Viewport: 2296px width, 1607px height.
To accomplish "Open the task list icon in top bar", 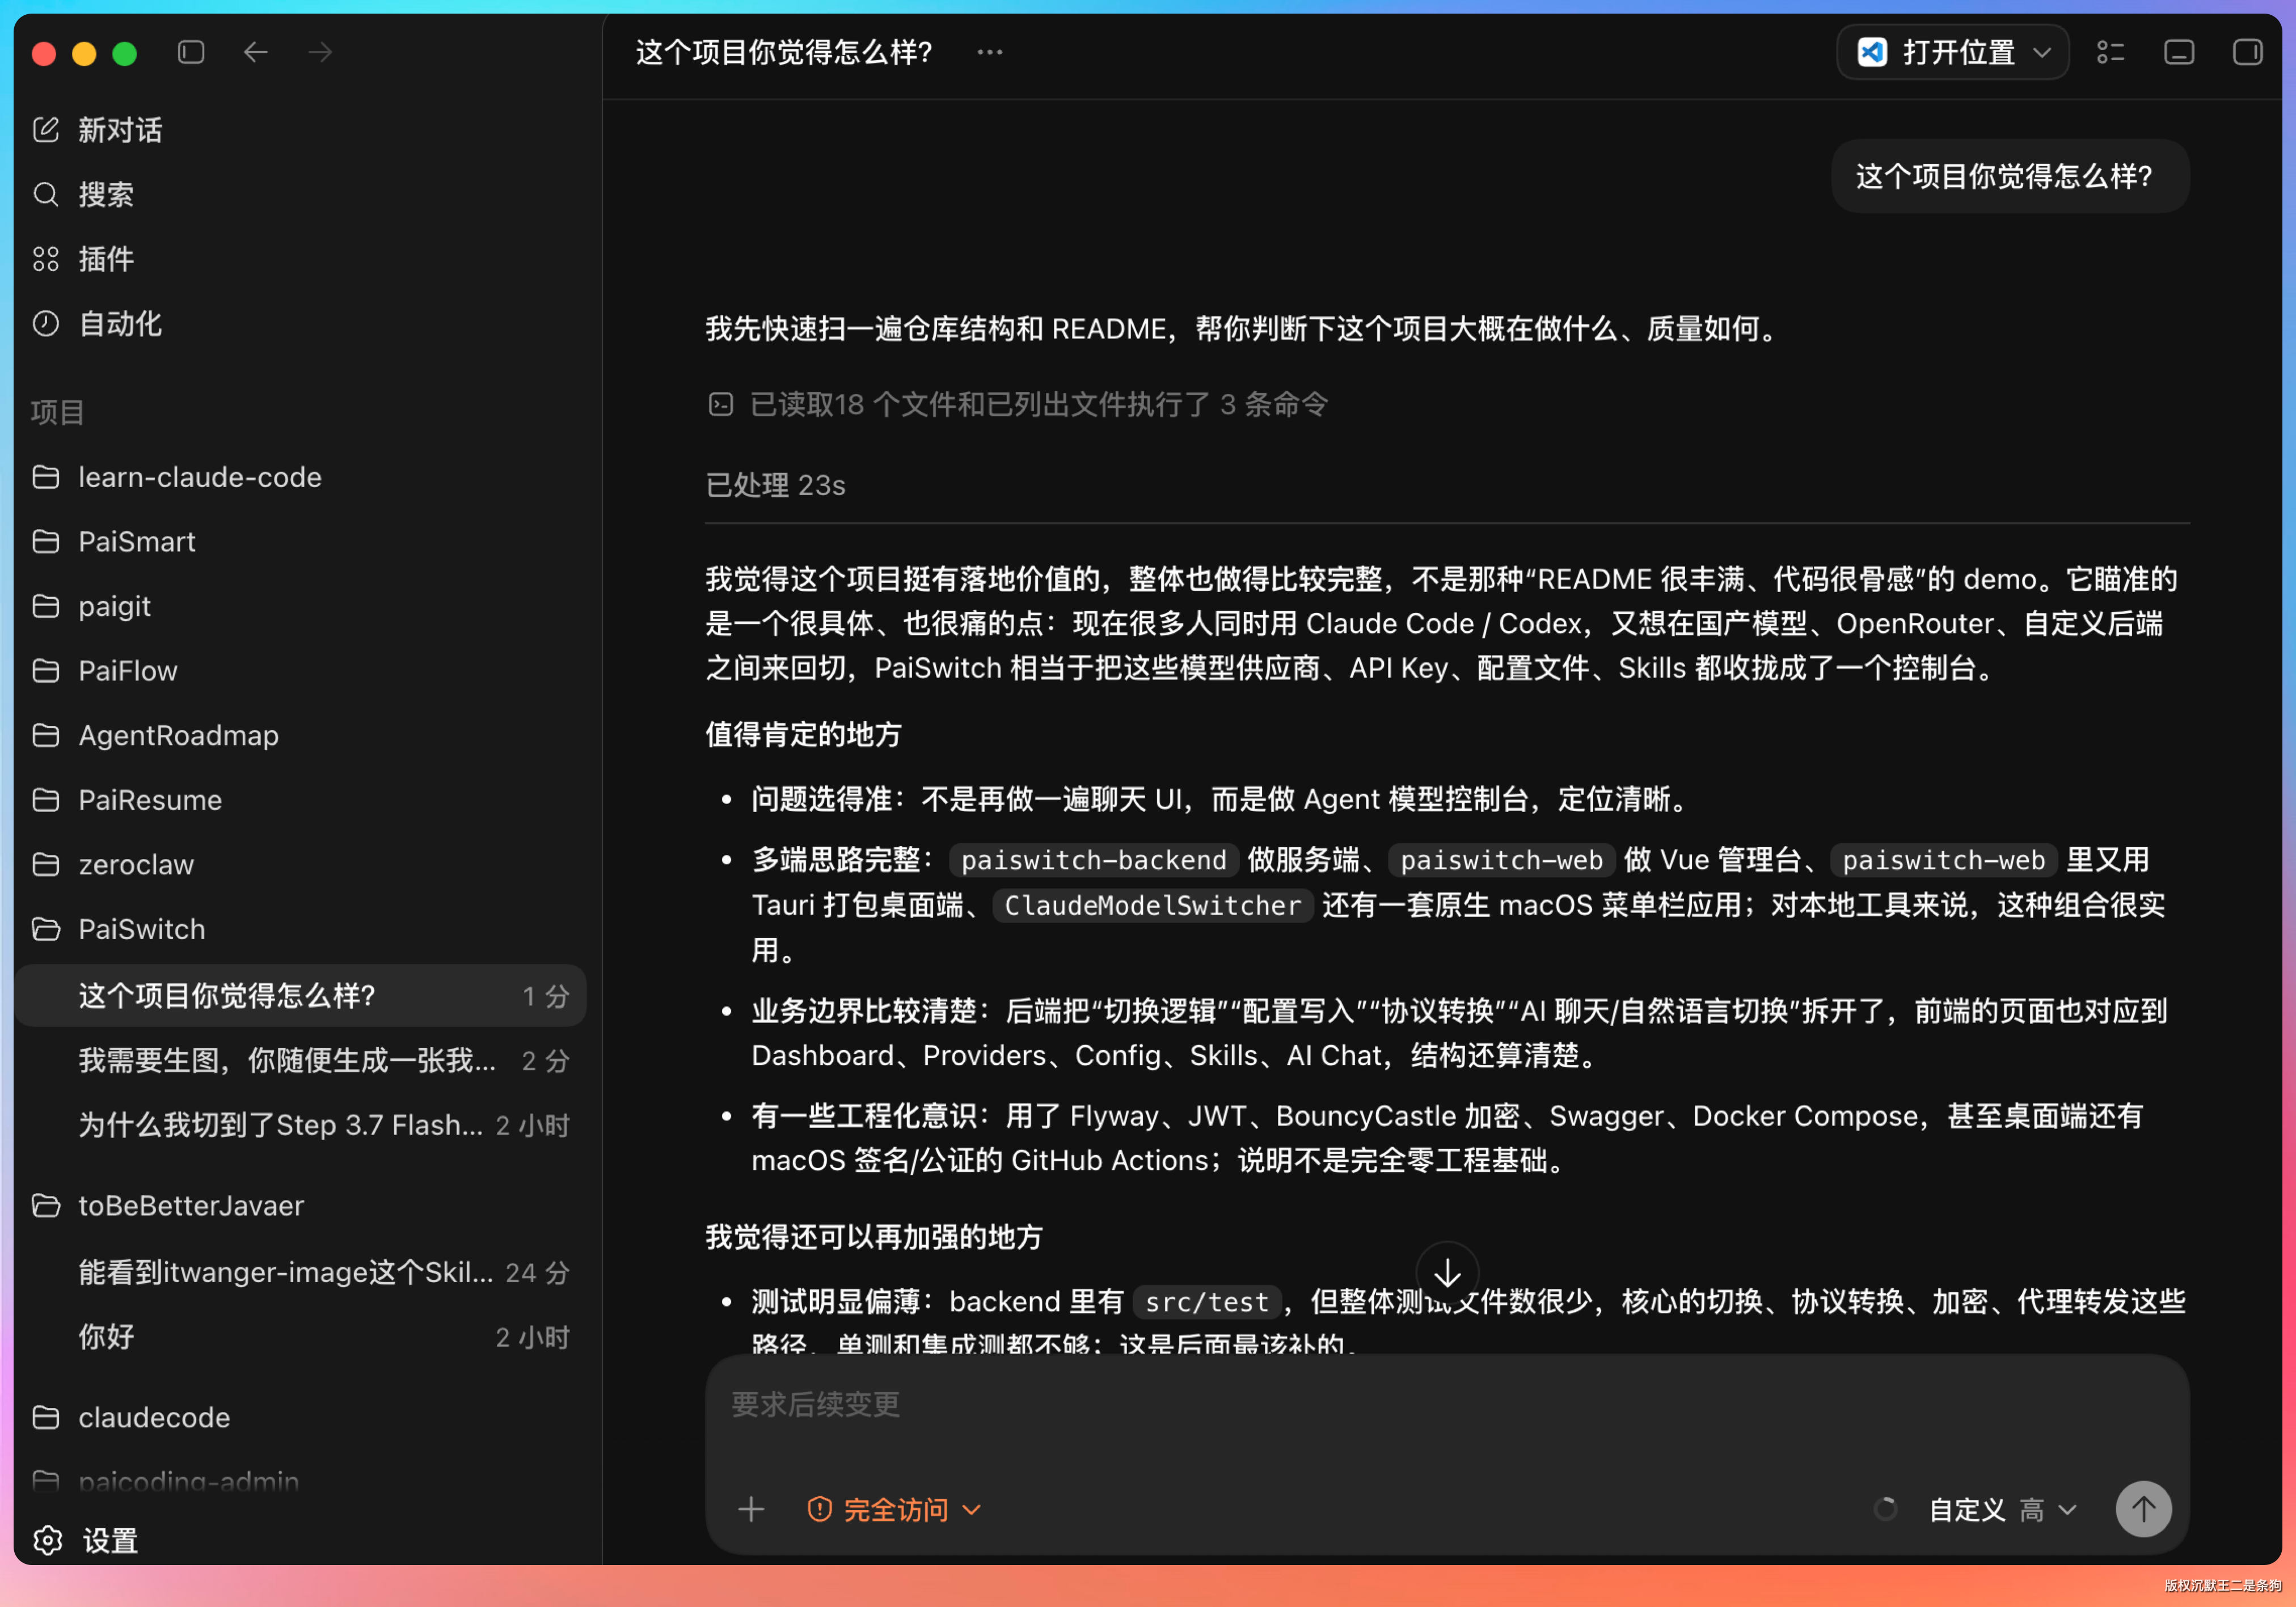I will (x=2110, y=52).
